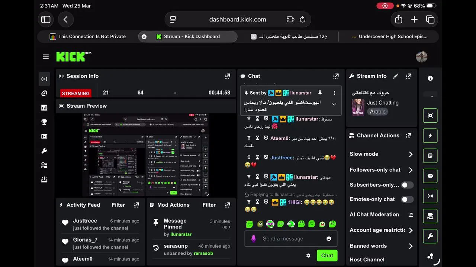The image size is (476, 267).
Task: Toggle broadcast session widget in right bar
Action: tap(430, 196)
